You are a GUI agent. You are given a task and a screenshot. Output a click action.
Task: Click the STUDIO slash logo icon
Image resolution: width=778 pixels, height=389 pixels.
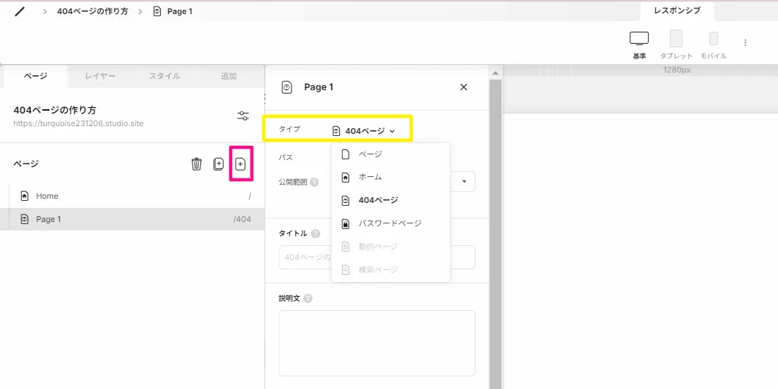point(19,11)
